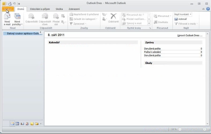Open the Adresář address book

[x=181, y=19]
